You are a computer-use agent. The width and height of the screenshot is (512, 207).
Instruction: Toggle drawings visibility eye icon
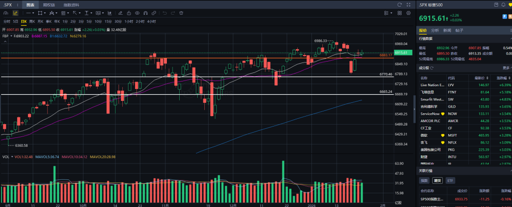137,13
